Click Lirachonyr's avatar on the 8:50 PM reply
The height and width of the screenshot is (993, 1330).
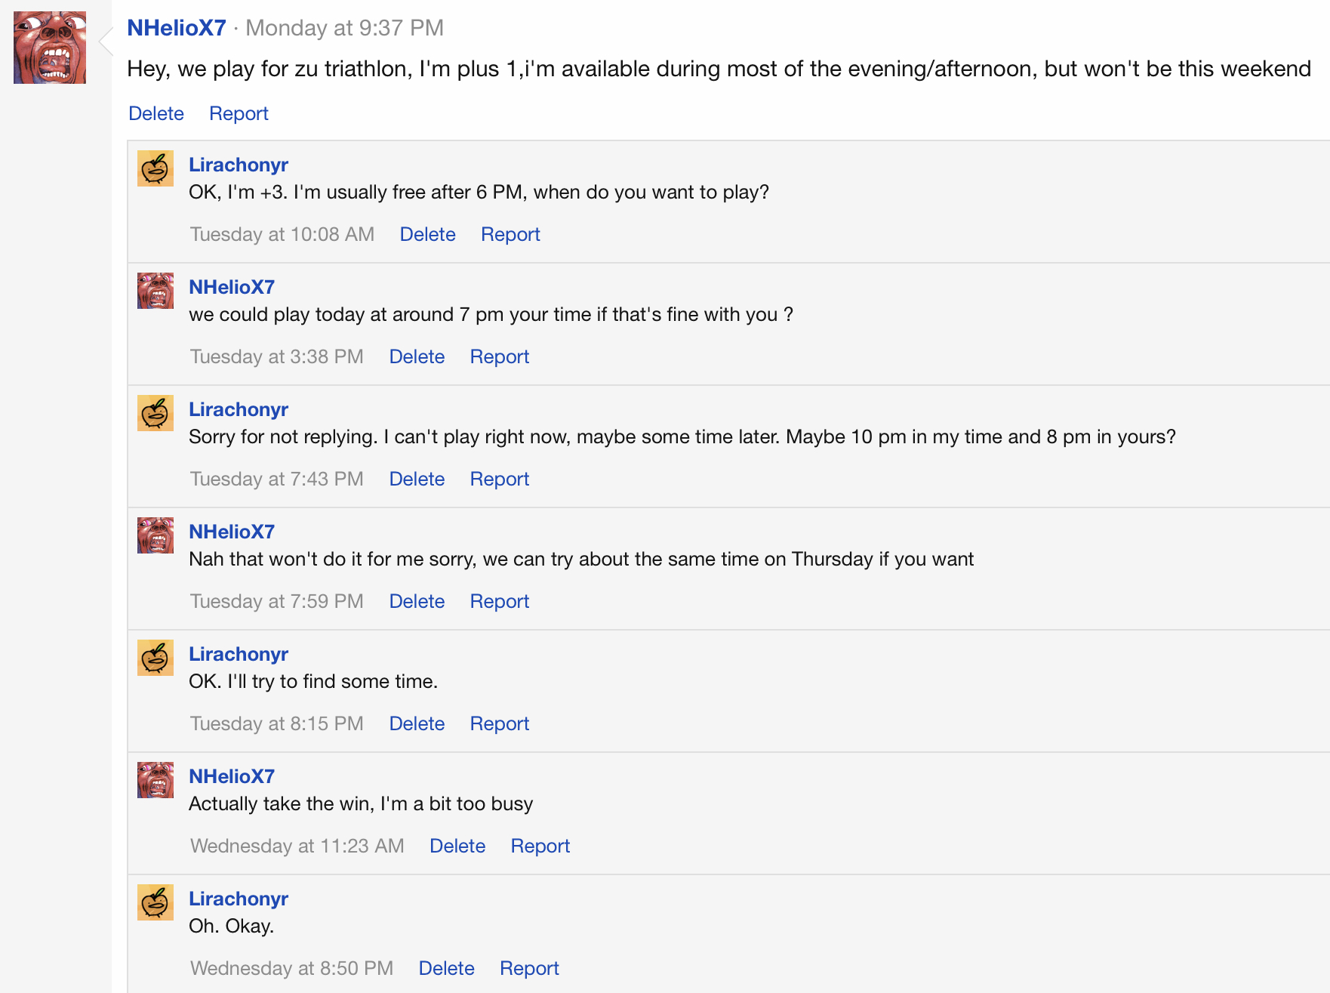(155, 902)
